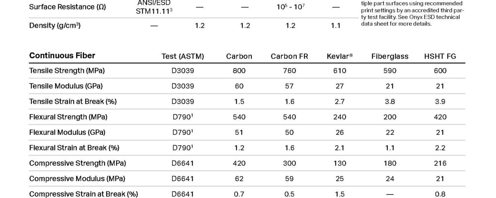This screenshot has width=496, height=198.
Task: Click the HSHT FG compressive strength value 216
Action: click(x=440, y=163)
